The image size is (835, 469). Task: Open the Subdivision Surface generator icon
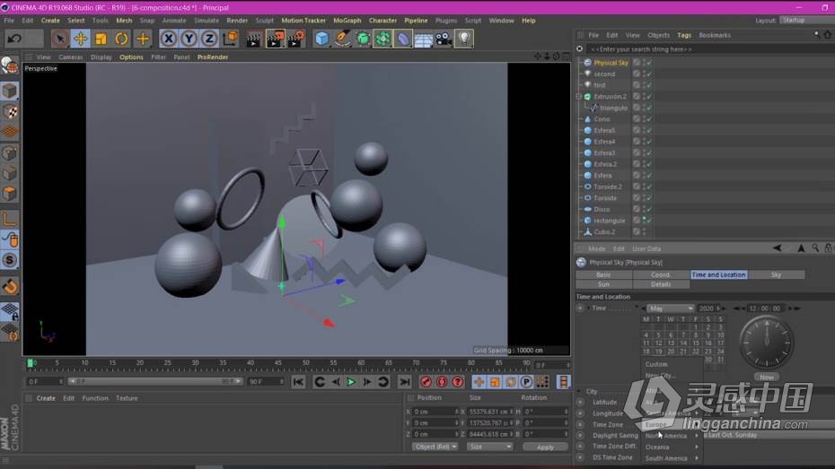tap(363, 39)
